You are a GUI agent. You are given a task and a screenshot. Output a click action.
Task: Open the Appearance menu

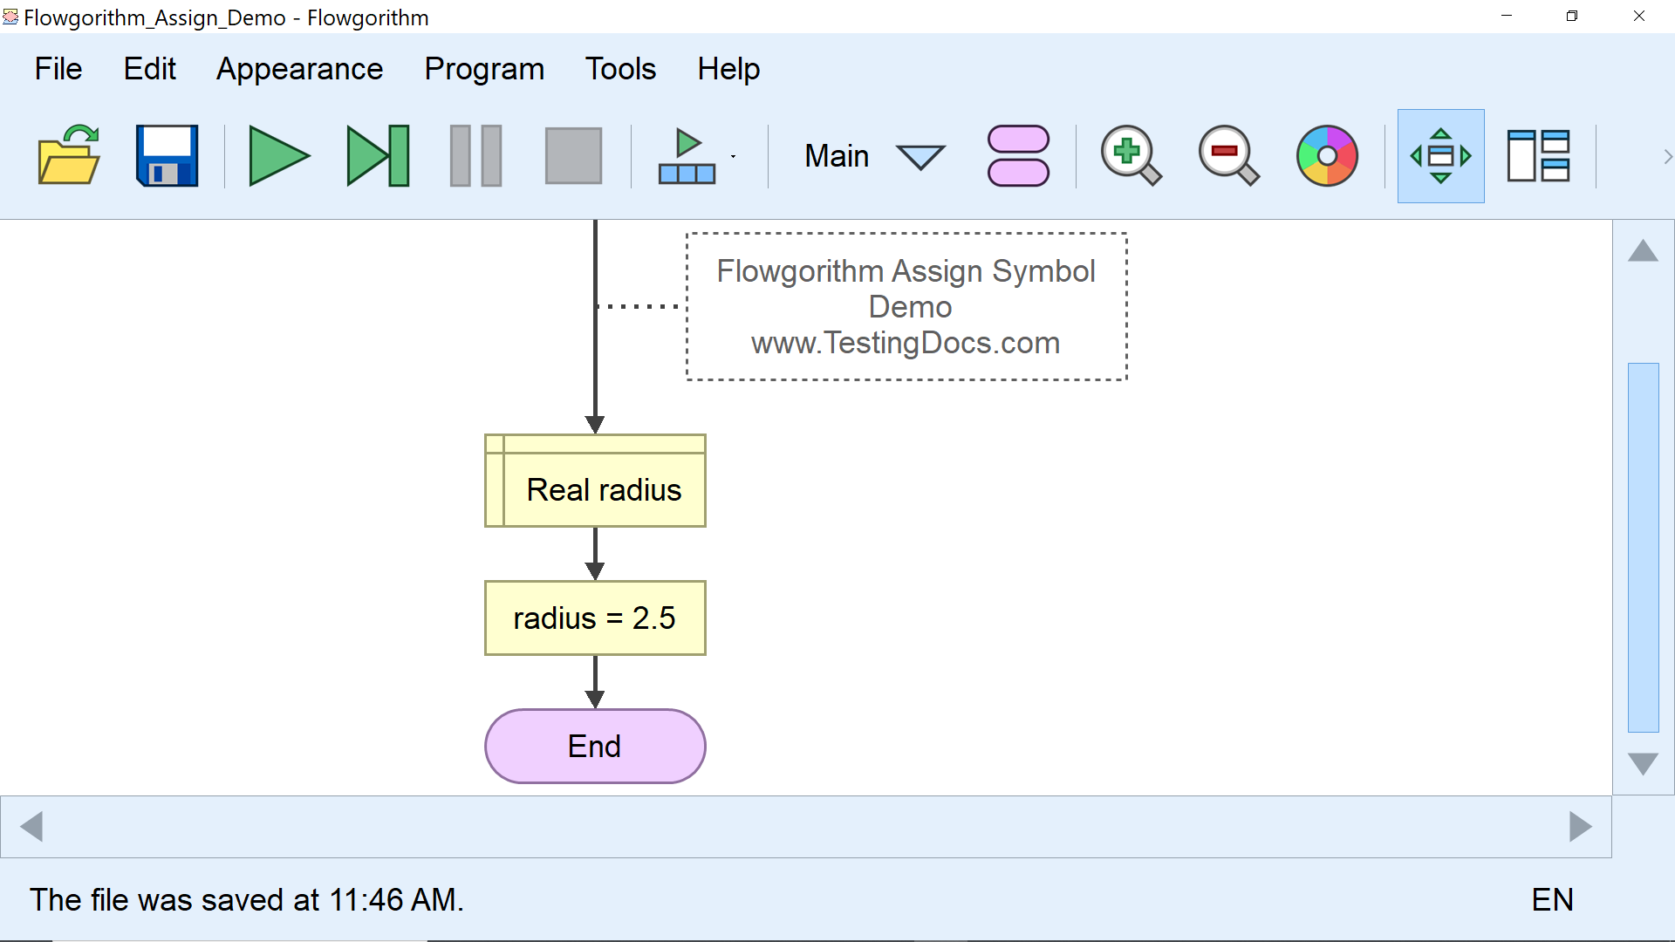point(299,69)
